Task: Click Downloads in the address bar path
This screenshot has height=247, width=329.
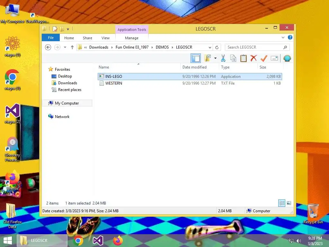Action: pyautogui.click(x=99, y=47)
